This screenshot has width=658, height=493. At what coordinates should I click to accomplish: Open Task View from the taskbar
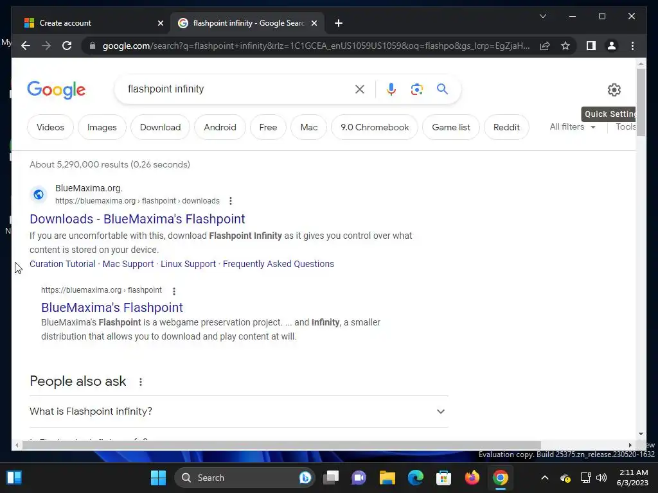(331, 478)
